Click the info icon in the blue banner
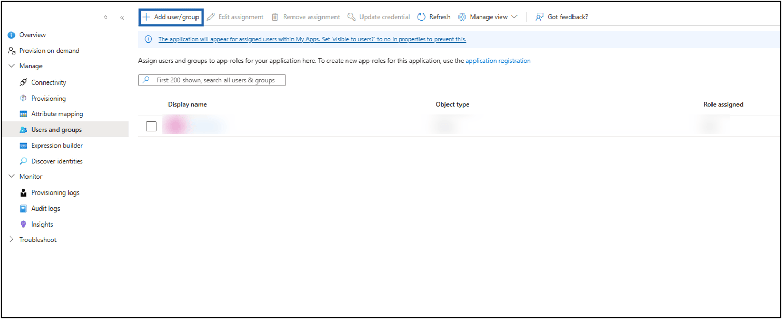The width and height of the screenshot is (782, 319). coord(148,39)
